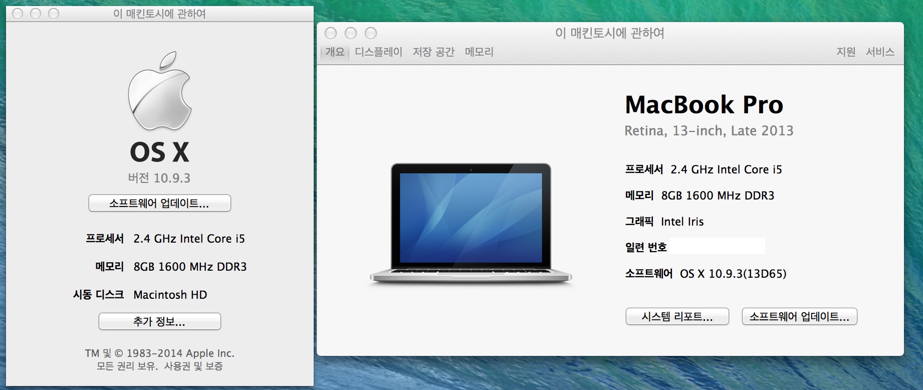Click the 추가 정보 button
Viewport: 923px width, 390px height.
160,321
